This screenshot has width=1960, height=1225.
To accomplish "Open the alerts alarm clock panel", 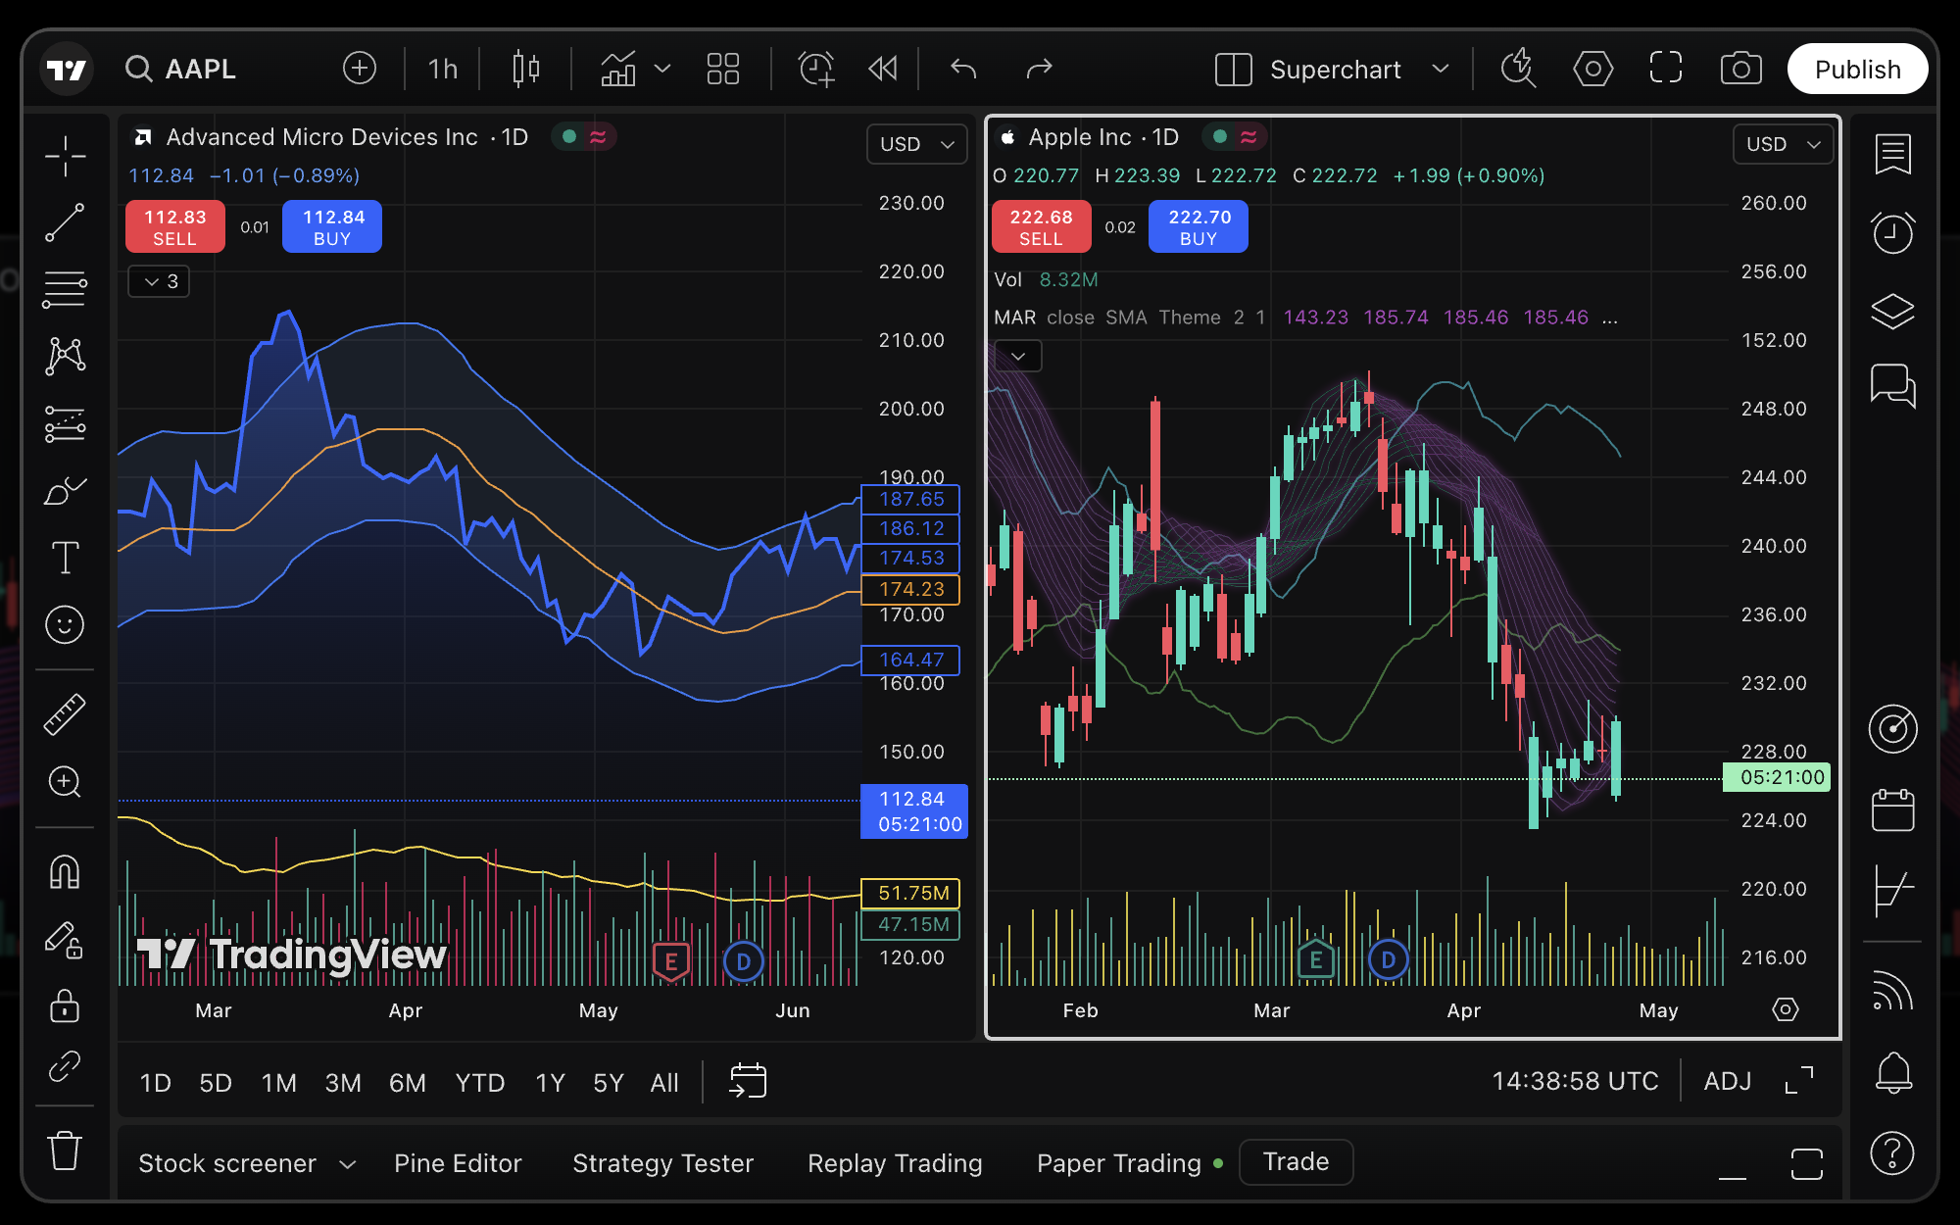I will coord(1892,233).
